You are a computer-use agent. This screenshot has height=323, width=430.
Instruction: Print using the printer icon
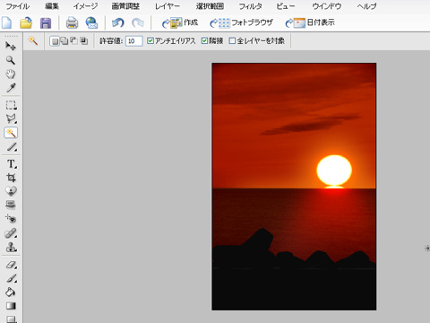tap(72, 22)
